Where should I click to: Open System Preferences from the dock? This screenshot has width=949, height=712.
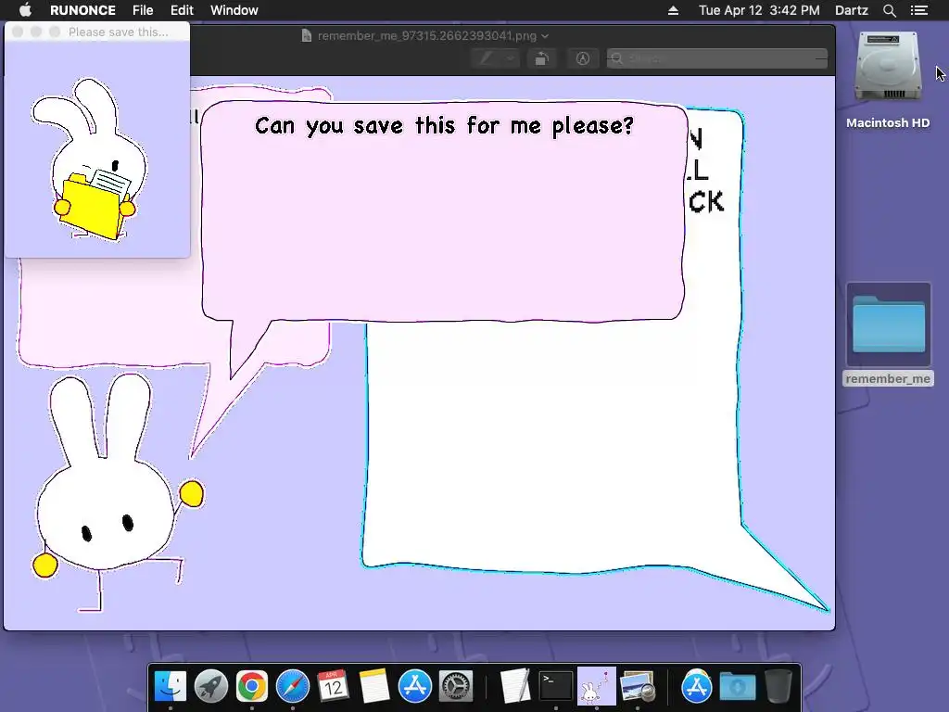tap(455, 687)
